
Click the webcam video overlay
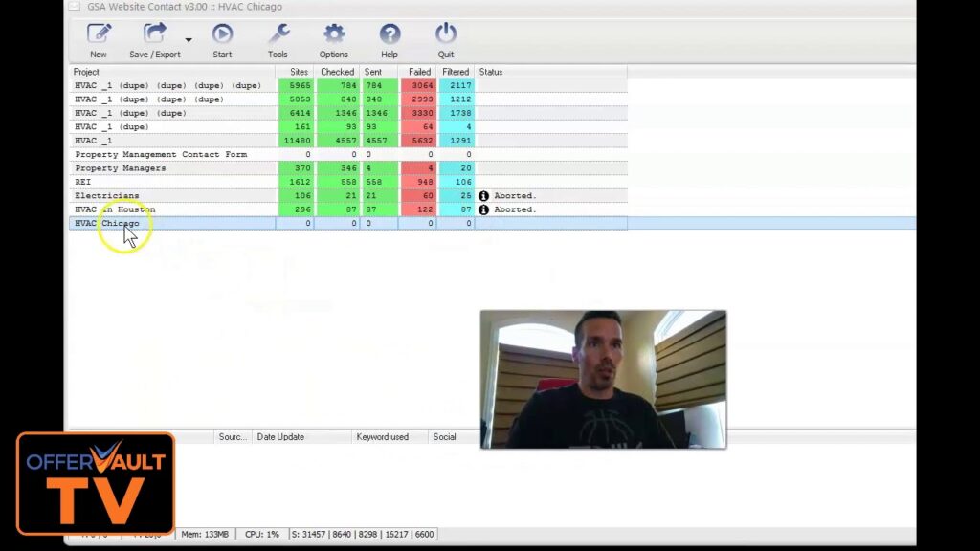point(603,379)
